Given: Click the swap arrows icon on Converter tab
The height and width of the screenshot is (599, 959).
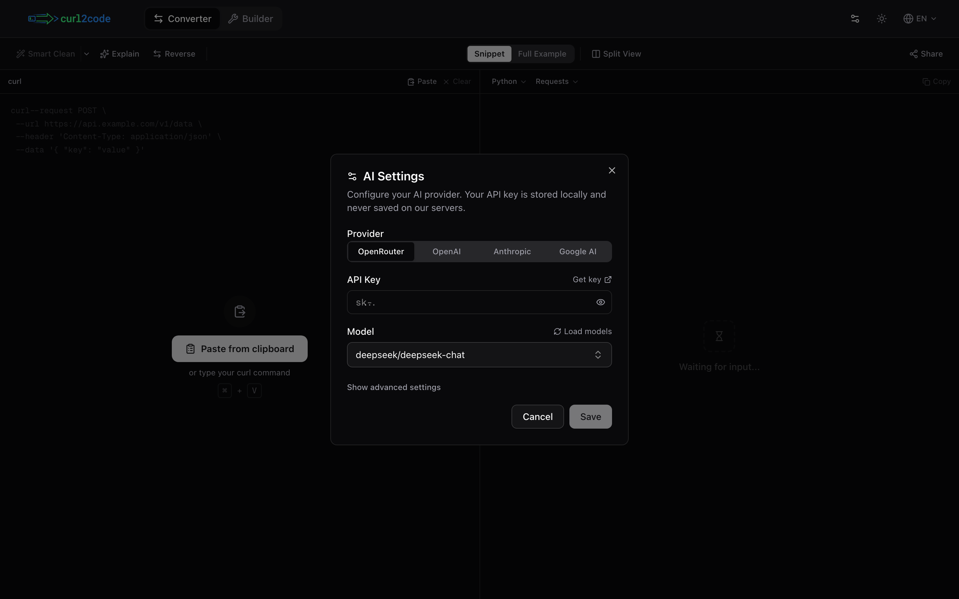Looking at the screenshot, I should click(159, 19).
